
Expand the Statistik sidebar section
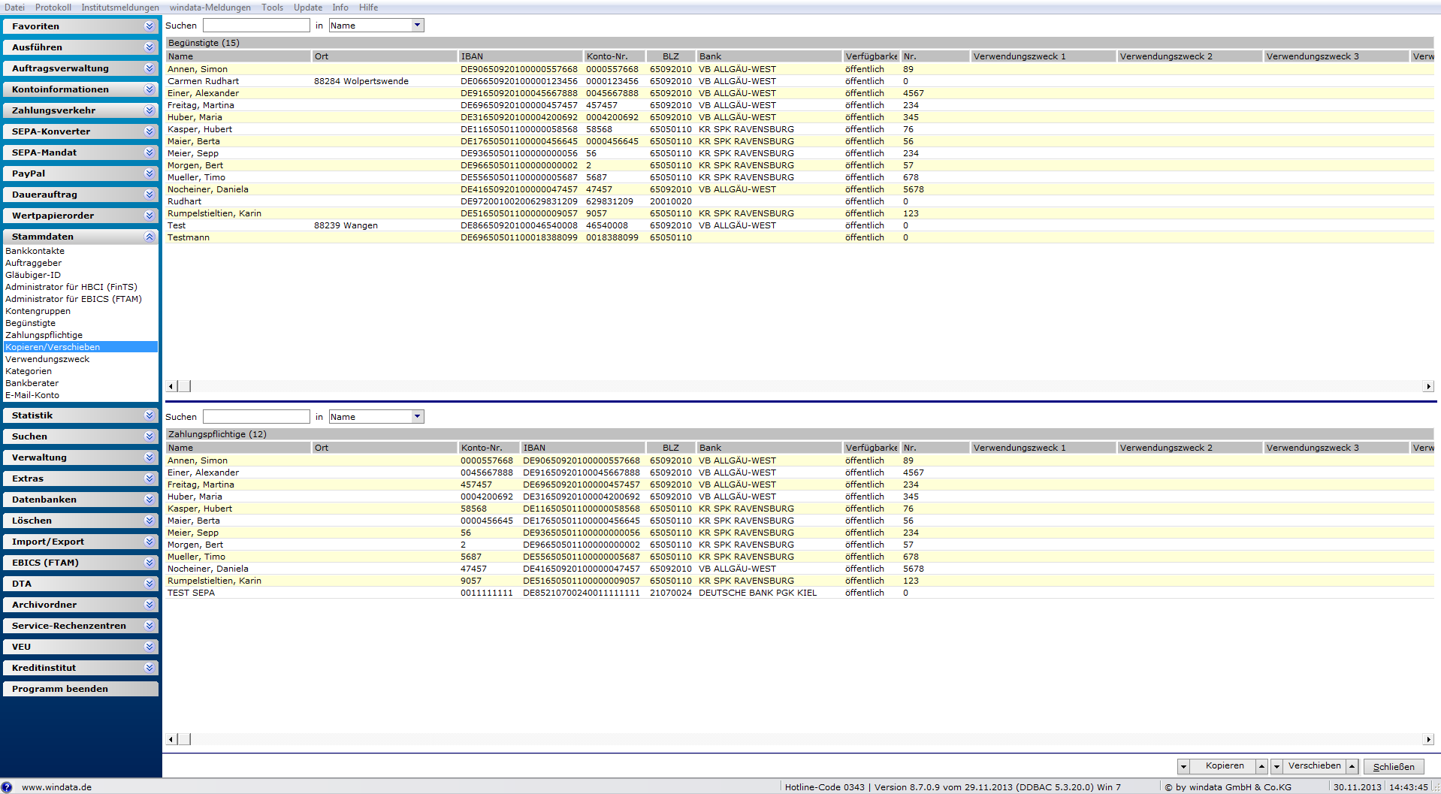click(80, 415)
